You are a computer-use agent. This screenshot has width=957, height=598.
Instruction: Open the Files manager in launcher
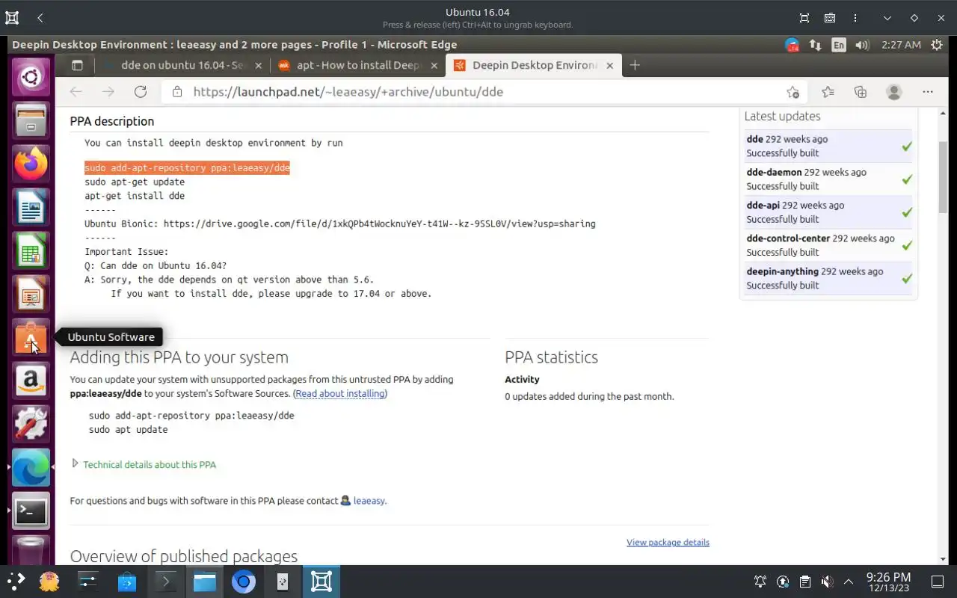click(x=31, y=120)
